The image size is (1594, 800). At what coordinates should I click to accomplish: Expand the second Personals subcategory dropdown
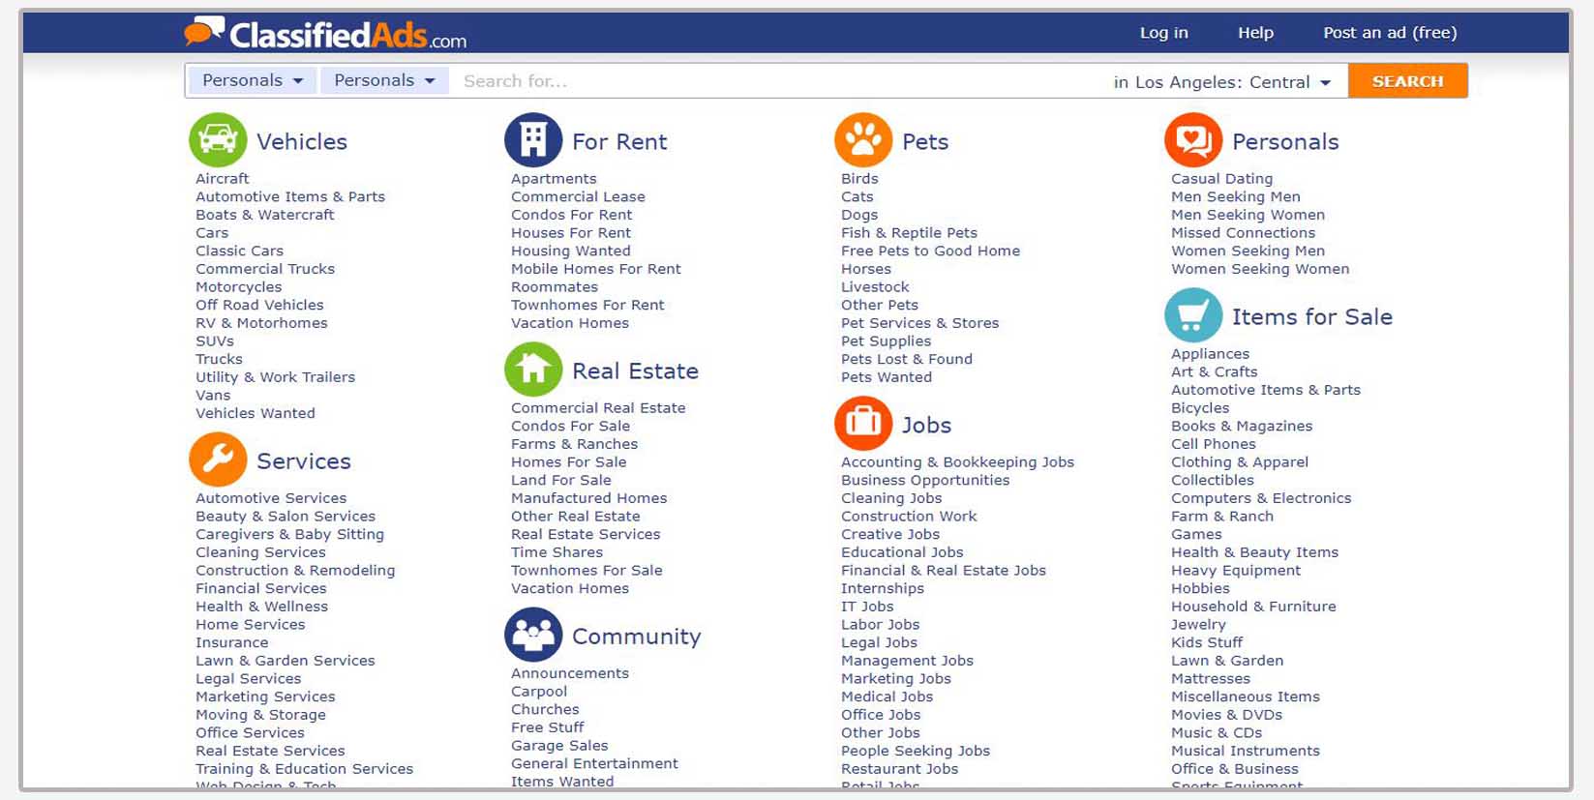point(384,80)
